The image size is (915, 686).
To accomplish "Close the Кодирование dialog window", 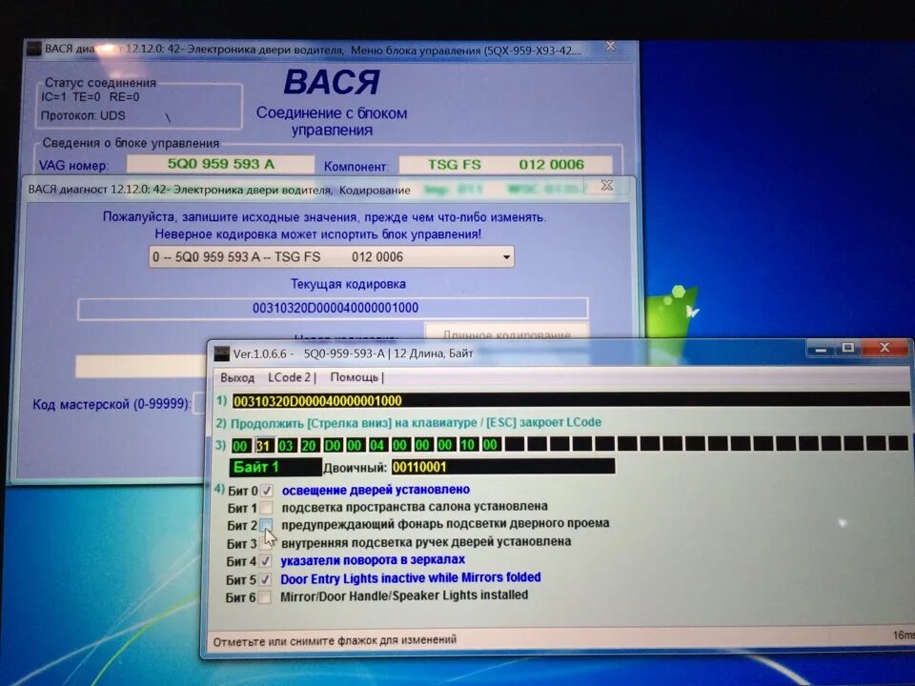I will pos(607,186).
